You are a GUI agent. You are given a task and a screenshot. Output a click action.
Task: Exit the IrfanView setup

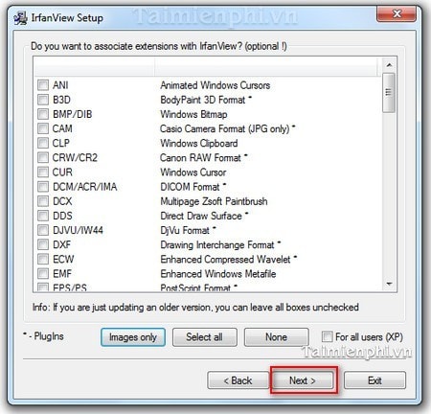pyautogui.click(x=374, y=380)
